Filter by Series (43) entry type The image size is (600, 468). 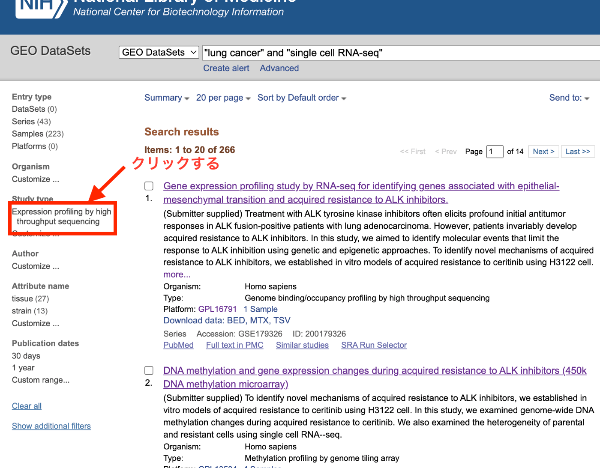pos(31,122)
